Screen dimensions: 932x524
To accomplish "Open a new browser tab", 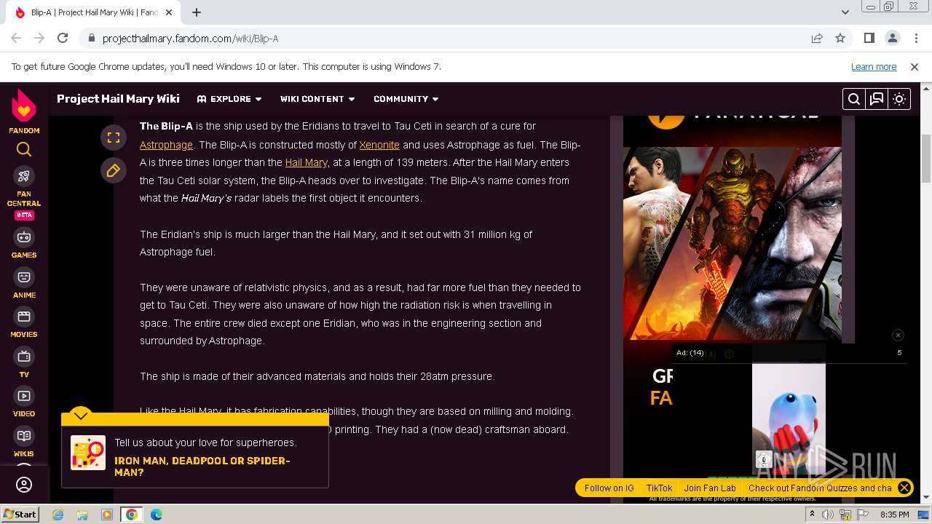I will coord(197,12).
